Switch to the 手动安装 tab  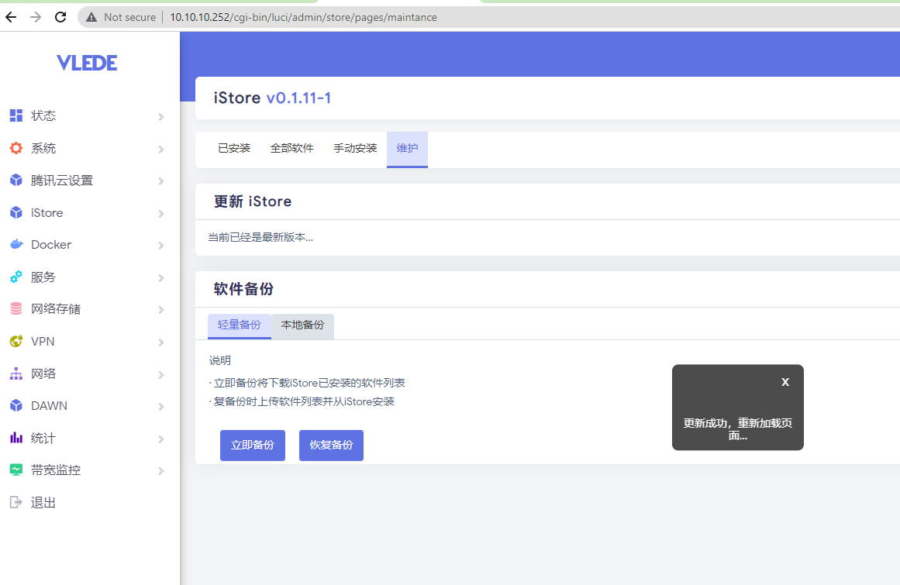354,147
